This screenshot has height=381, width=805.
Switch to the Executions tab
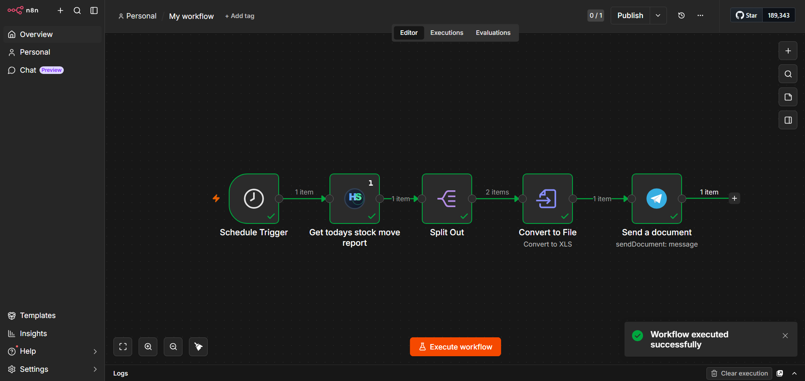(x=447, y=33)
